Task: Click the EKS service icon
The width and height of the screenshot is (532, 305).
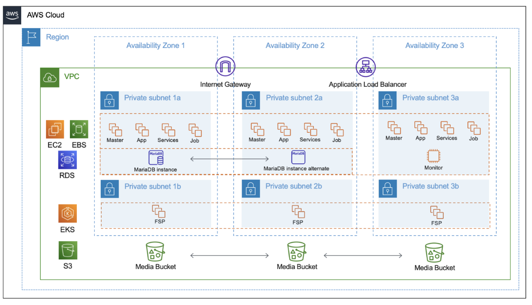Action: tap(68, 214)
